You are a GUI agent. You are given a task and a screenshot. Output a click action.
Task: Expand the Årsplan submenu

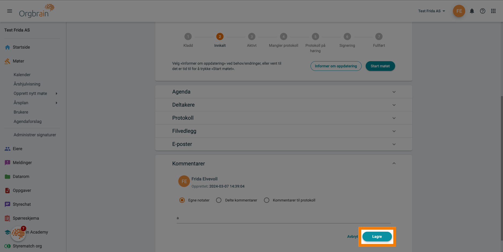click(56, 103)
